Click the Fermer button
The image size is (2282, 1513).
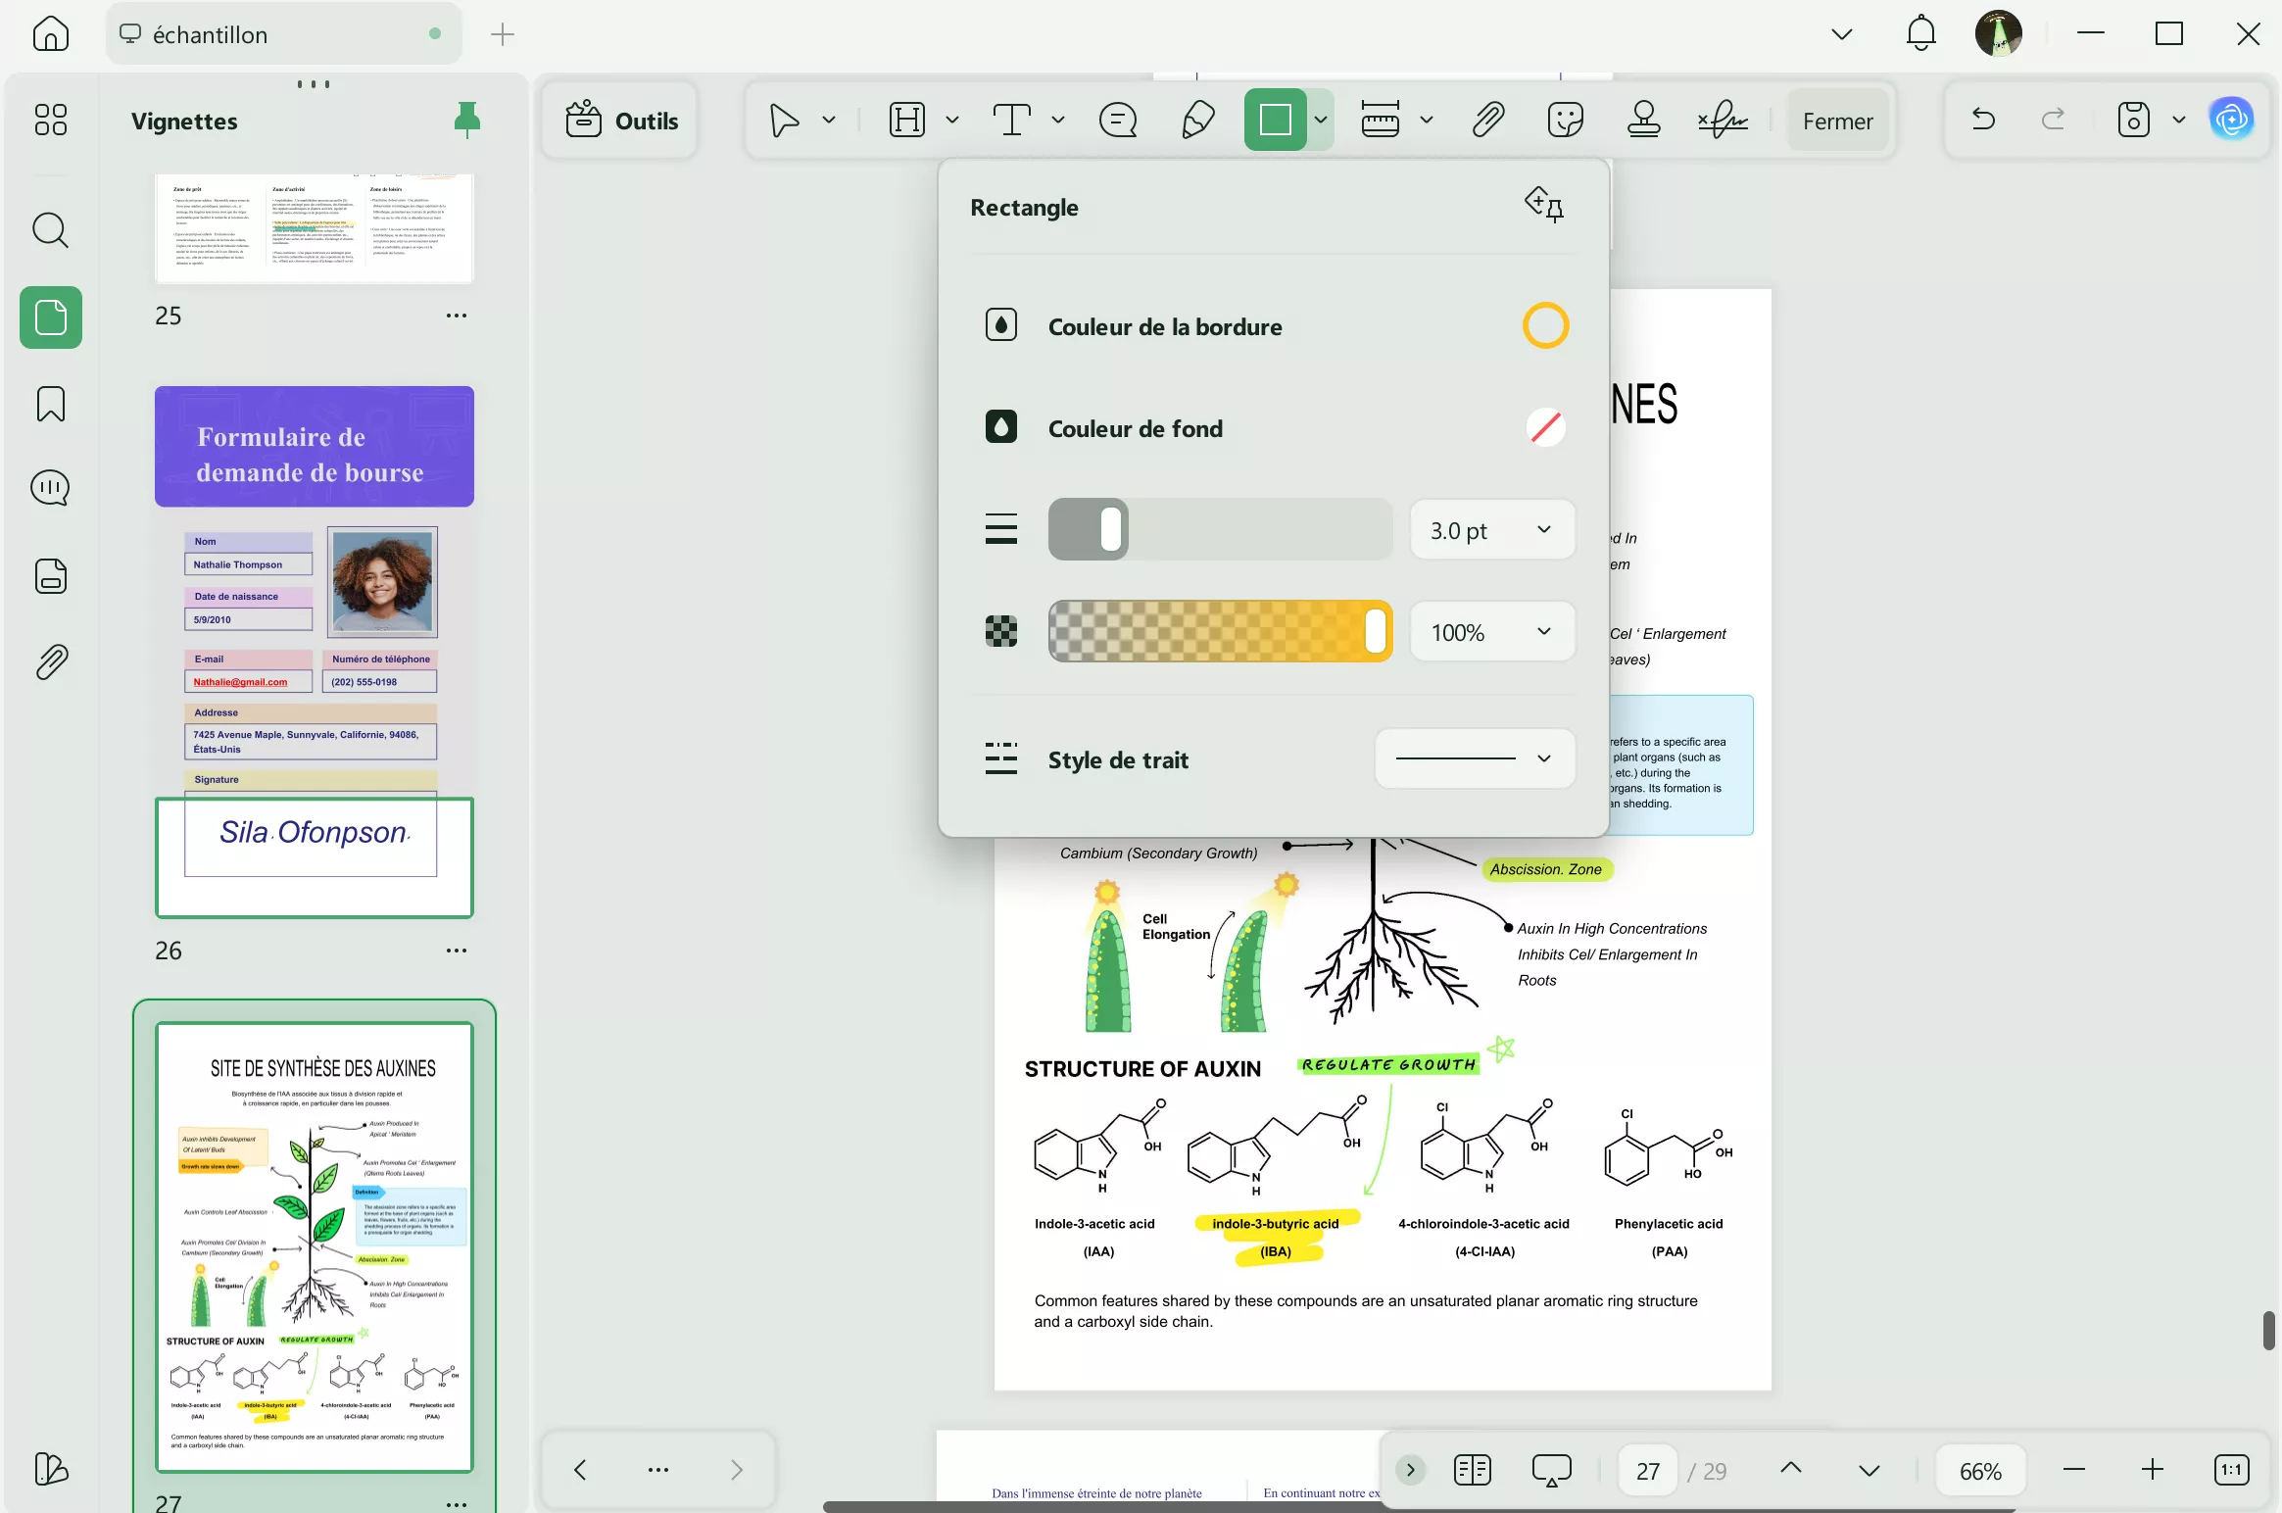(1837, 121)
